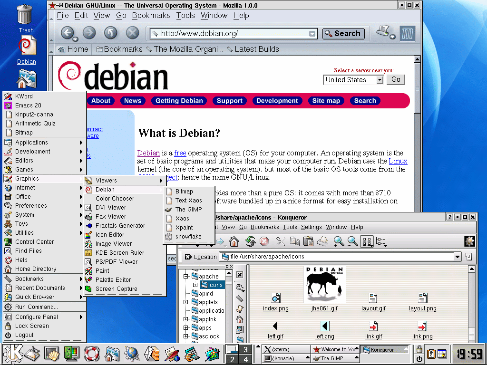The width and height of the screenshot is (487, 365).
Task: Click the Reload icon in Konqueror's toolbar
Action: click(x=250, y=241)
